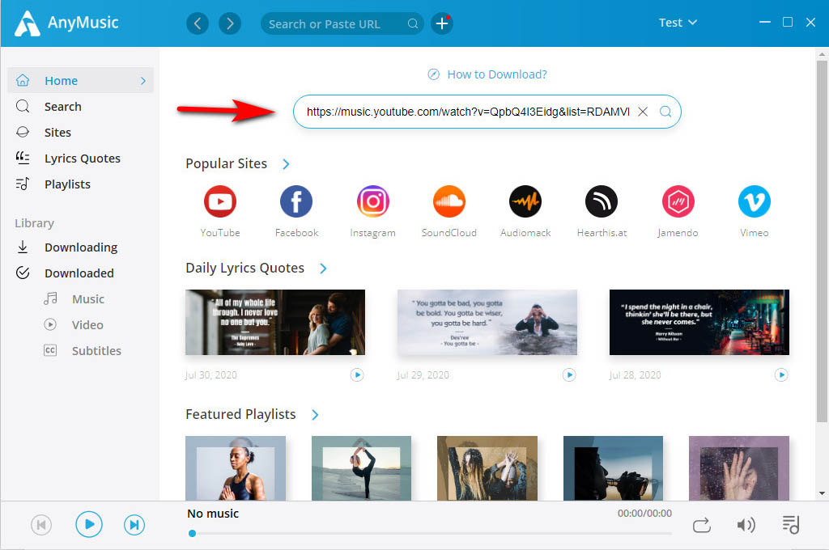This screenshot has height=550, width=829.
Task: Play the Jul 30, 2020 lyrics quote
Action: point(357,375)
